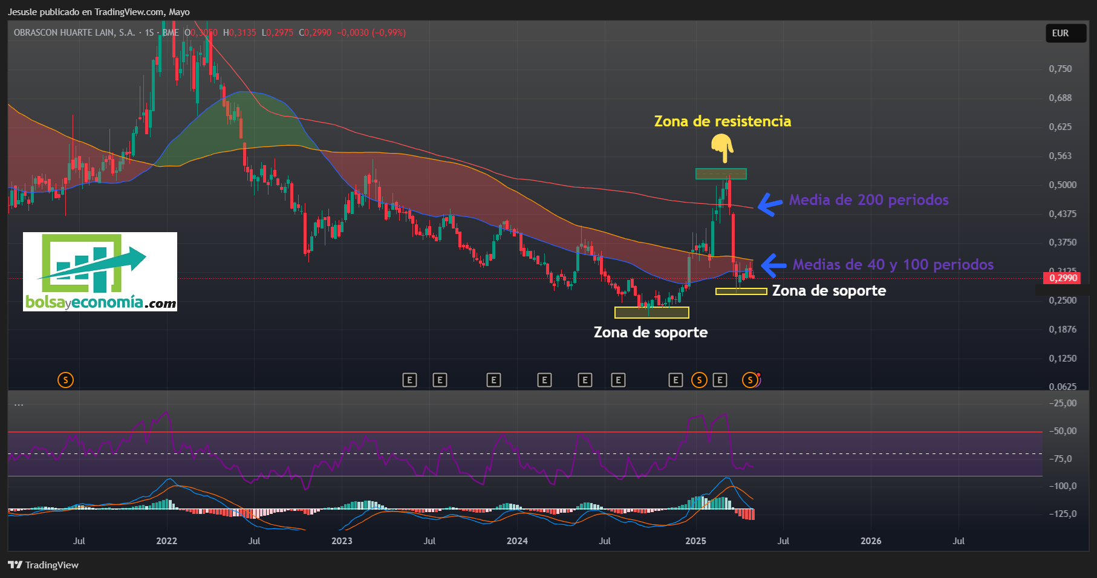Click the Jesusle publicado en TradingView.com header

[x=99, y=12]
